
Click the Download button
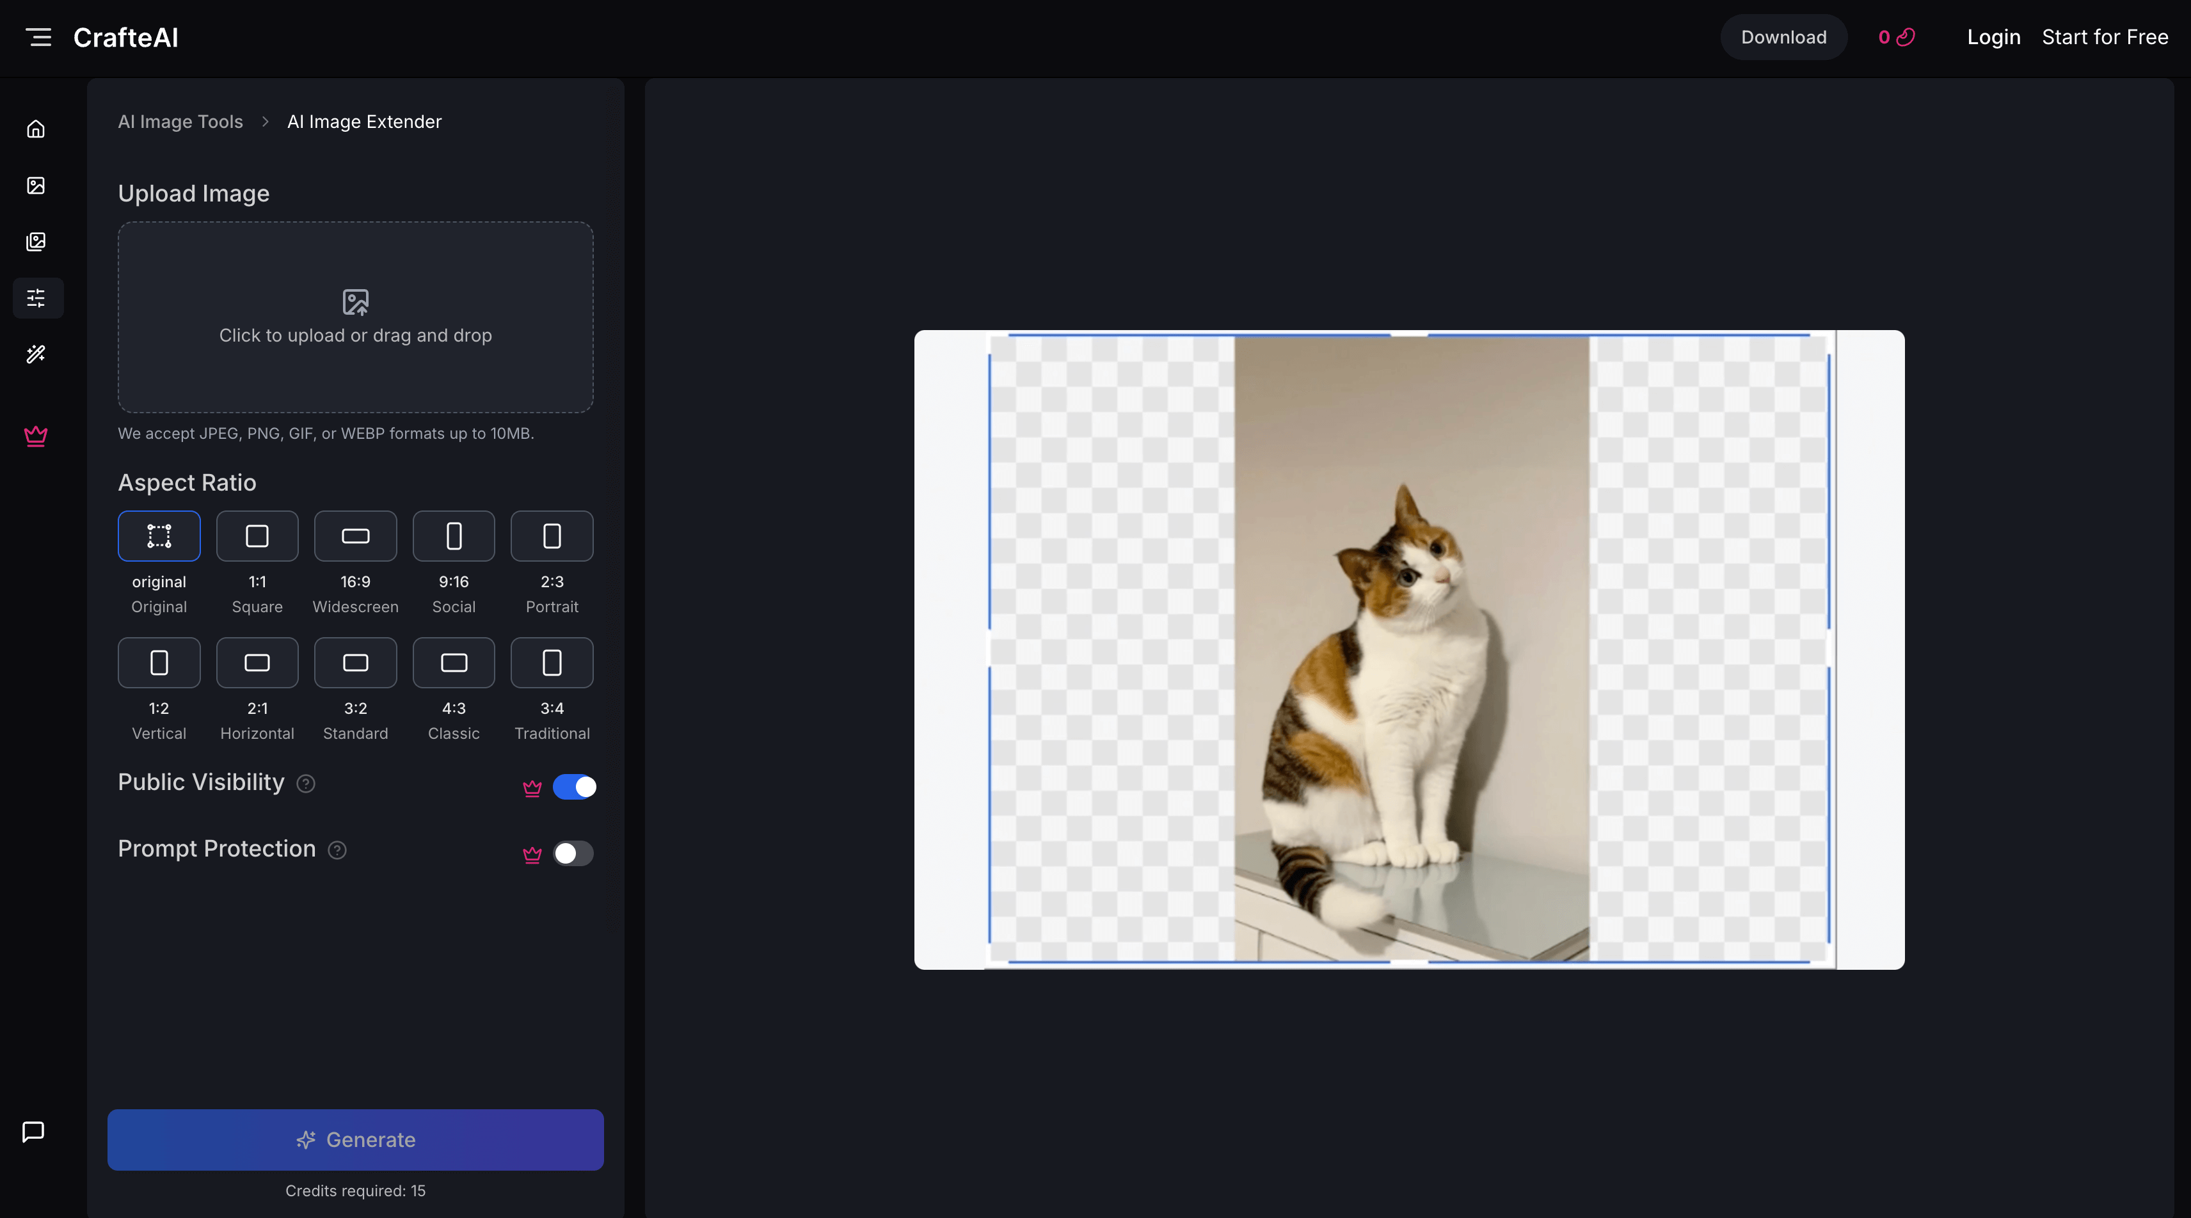coord(1783,36)
